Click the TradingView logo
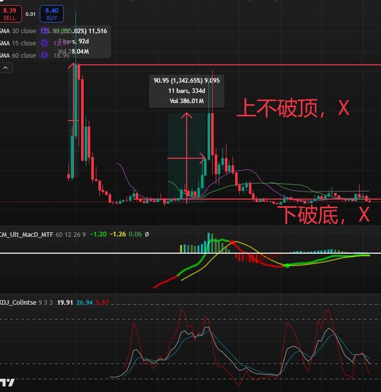Viewport: 381px width, 392px height. [x=7, y=382]
